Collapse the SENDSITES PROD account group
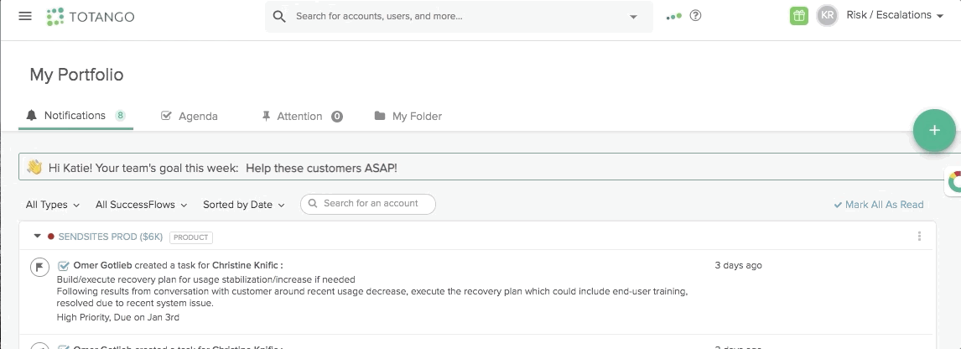Screen dimensions: 961x349 (37, 236)
